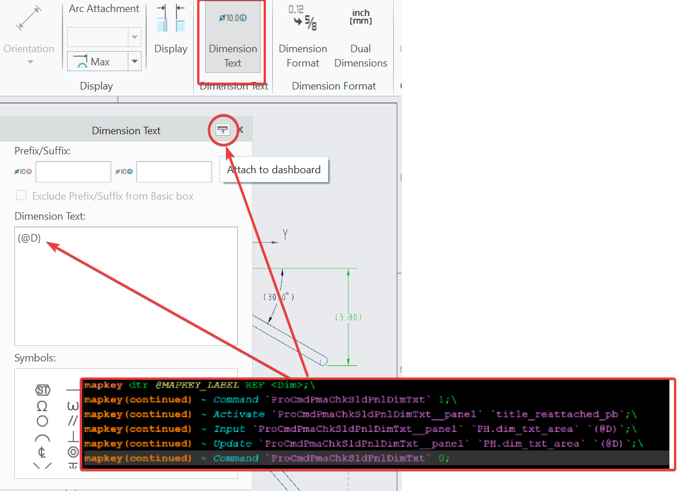This screenshot has height=491, width=678.
Task: Open the Arc Attachment dropdown
Action: [x=134, y=37]
